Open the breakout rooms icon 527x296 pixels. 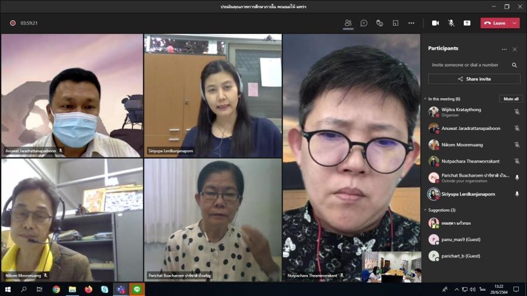coord(395,23)
